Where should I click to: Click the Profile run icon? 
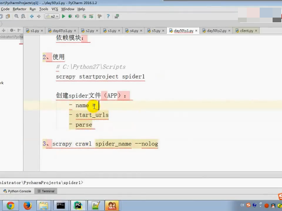[84, 16]
